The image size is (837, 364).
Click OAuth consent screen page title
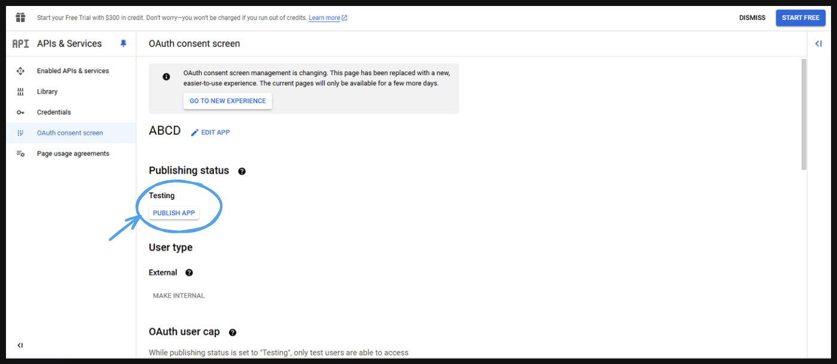click(194, 44)
